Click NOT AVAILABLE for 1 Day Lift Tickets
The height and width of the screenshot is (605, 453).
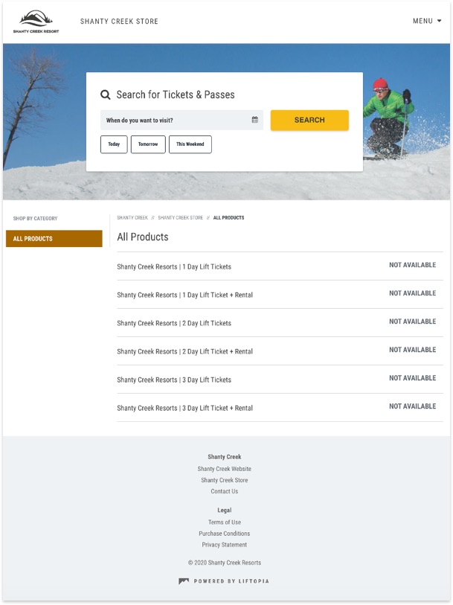(413, 265)
